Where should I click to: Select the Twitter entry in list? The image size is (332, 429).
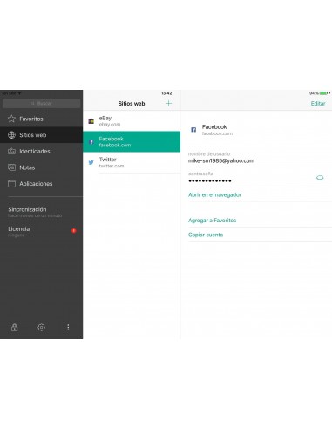coord(132,162)
